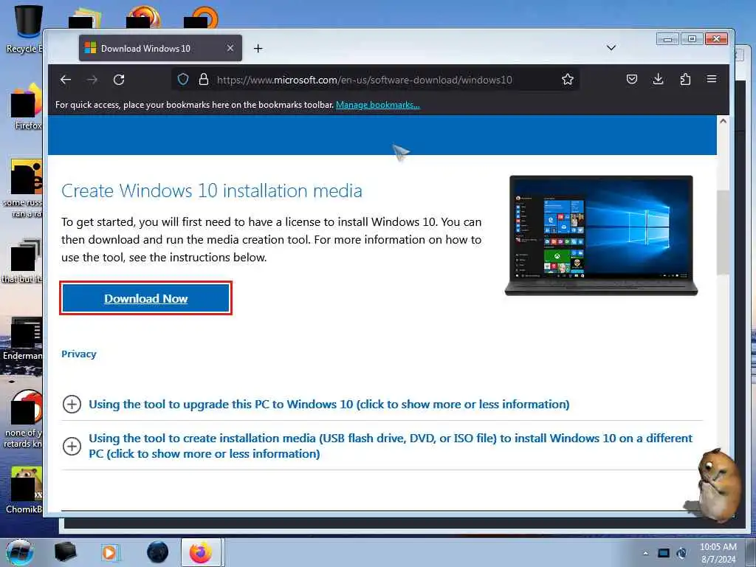Click the forward navigation arrow
This screenshot has height=567, width=756.
click(x=92, y=80)
